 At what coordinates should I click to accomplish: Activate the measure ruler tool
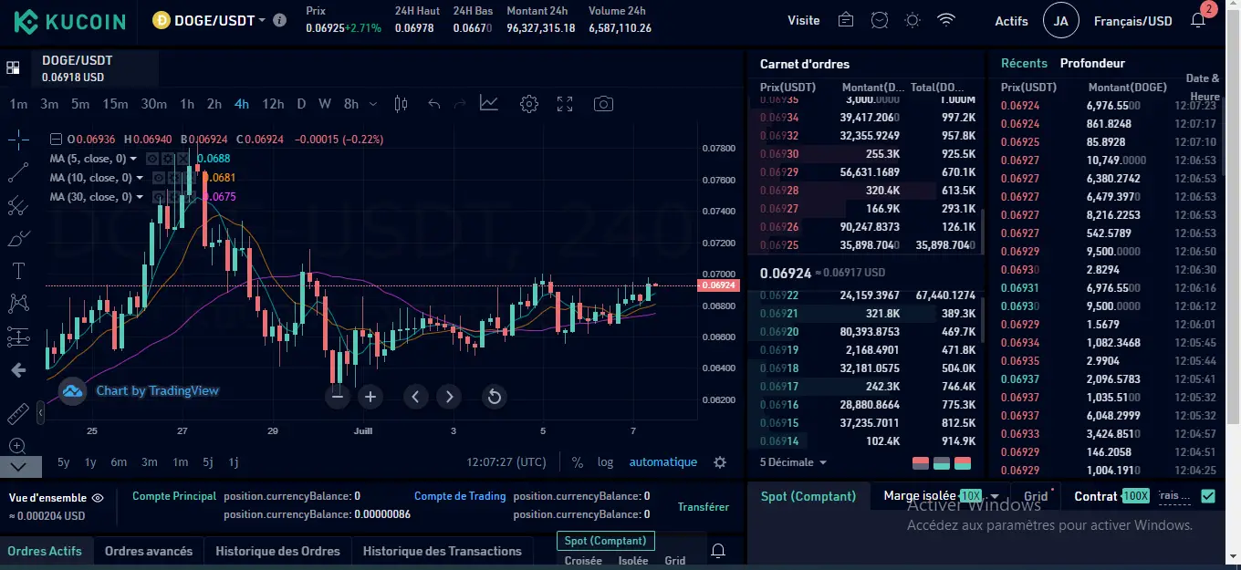(17, 413)
